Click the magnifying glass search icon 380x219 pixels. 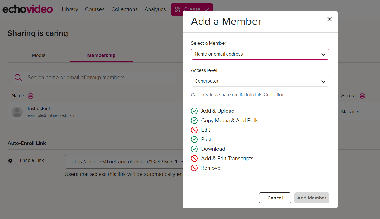(x=18, y=78)
